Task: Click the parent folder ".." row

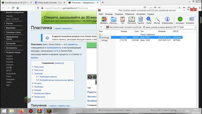Action: coord(140,35)
